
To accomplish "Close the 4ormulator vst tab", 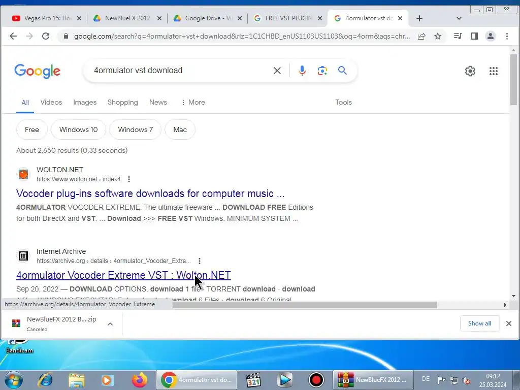I will [x=400, y=18].
